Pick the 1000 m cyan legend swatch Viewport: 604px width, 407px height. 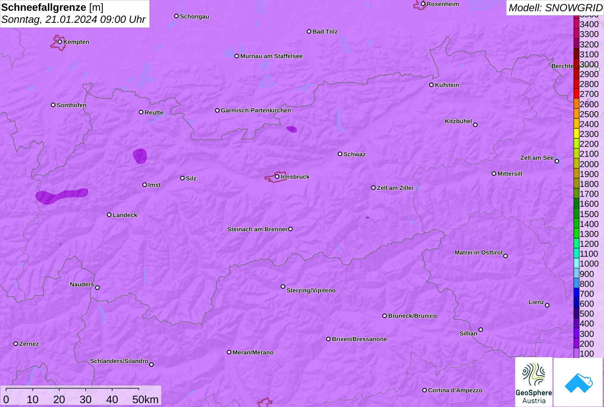tap(576, 263)
